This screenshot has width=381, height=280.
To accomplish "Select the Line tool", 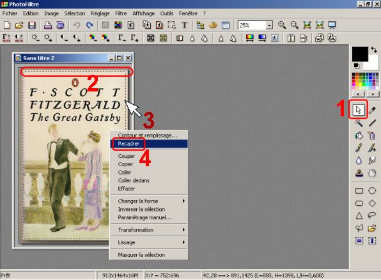I will tap(372, 123).
